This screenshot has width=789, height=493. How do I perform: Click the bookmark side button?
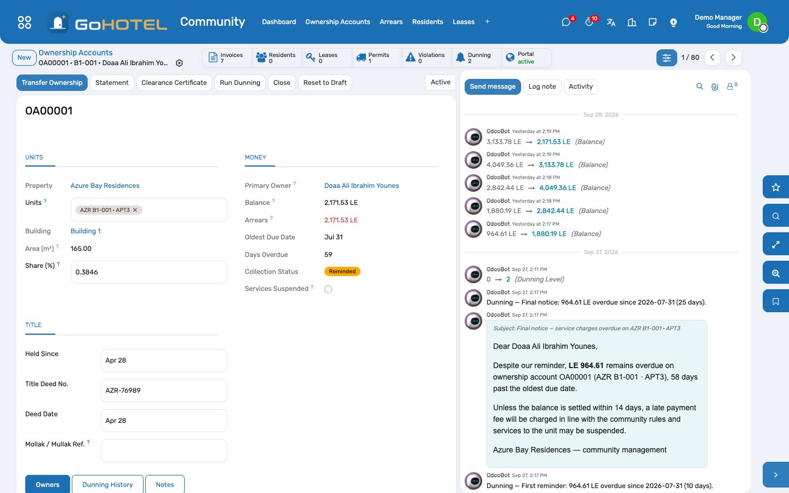(x=776, y=301)
